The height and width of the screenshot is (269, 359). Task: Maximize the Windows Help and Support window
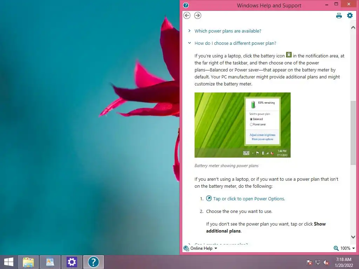click(336, 4)
